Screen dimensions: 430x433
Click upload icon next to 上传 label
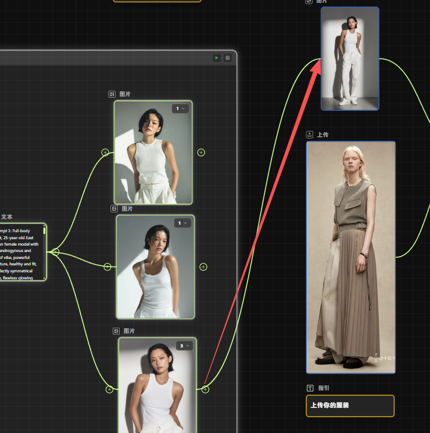[310, 134]
